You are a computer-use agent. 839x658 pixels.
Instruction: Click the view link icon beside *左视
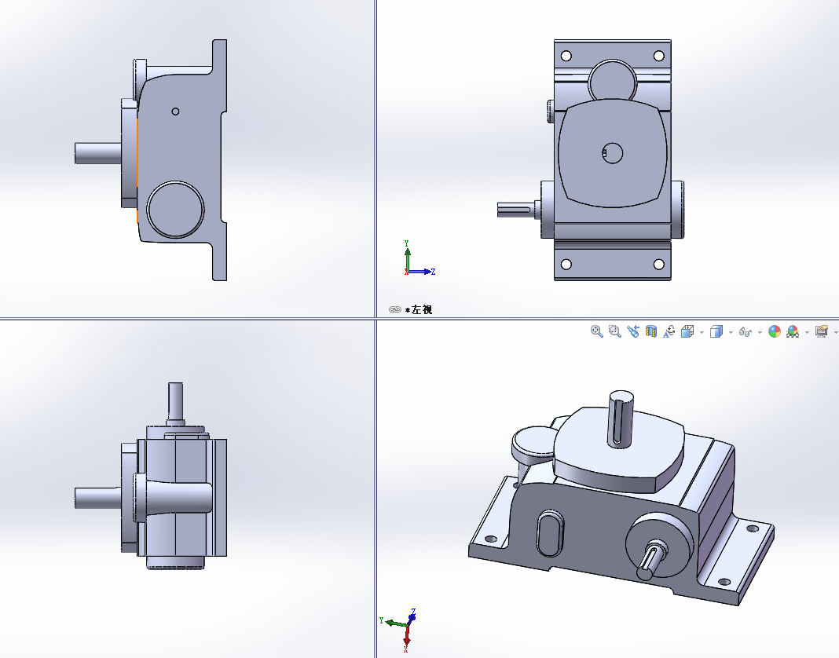point(395,309)
